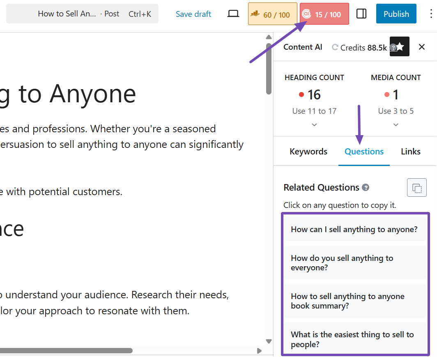Click the Publish button
The width and height of the screenshot is (437, 357).
396,14
